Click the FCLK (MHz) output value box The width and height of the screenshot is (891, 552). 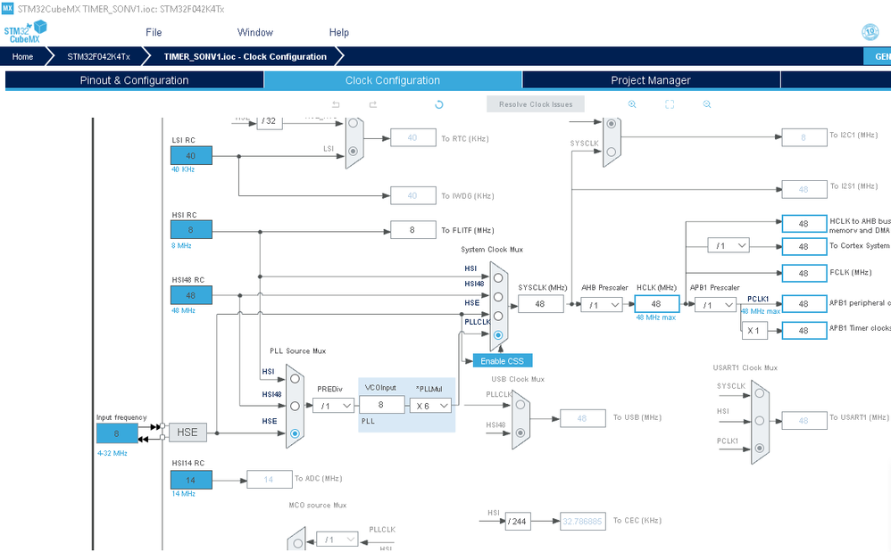coord(804,274)
